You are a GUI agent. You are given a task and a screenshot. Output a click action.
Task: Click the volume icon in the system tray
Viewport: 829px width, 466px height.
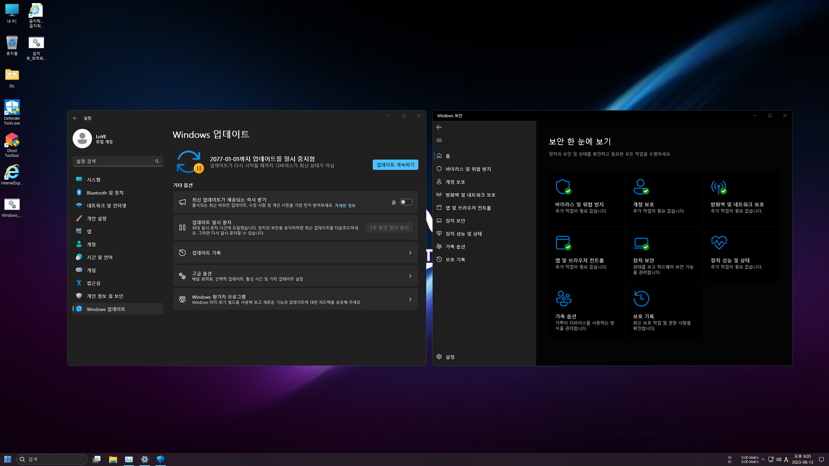pyautogui.click(x=779, y=460)
